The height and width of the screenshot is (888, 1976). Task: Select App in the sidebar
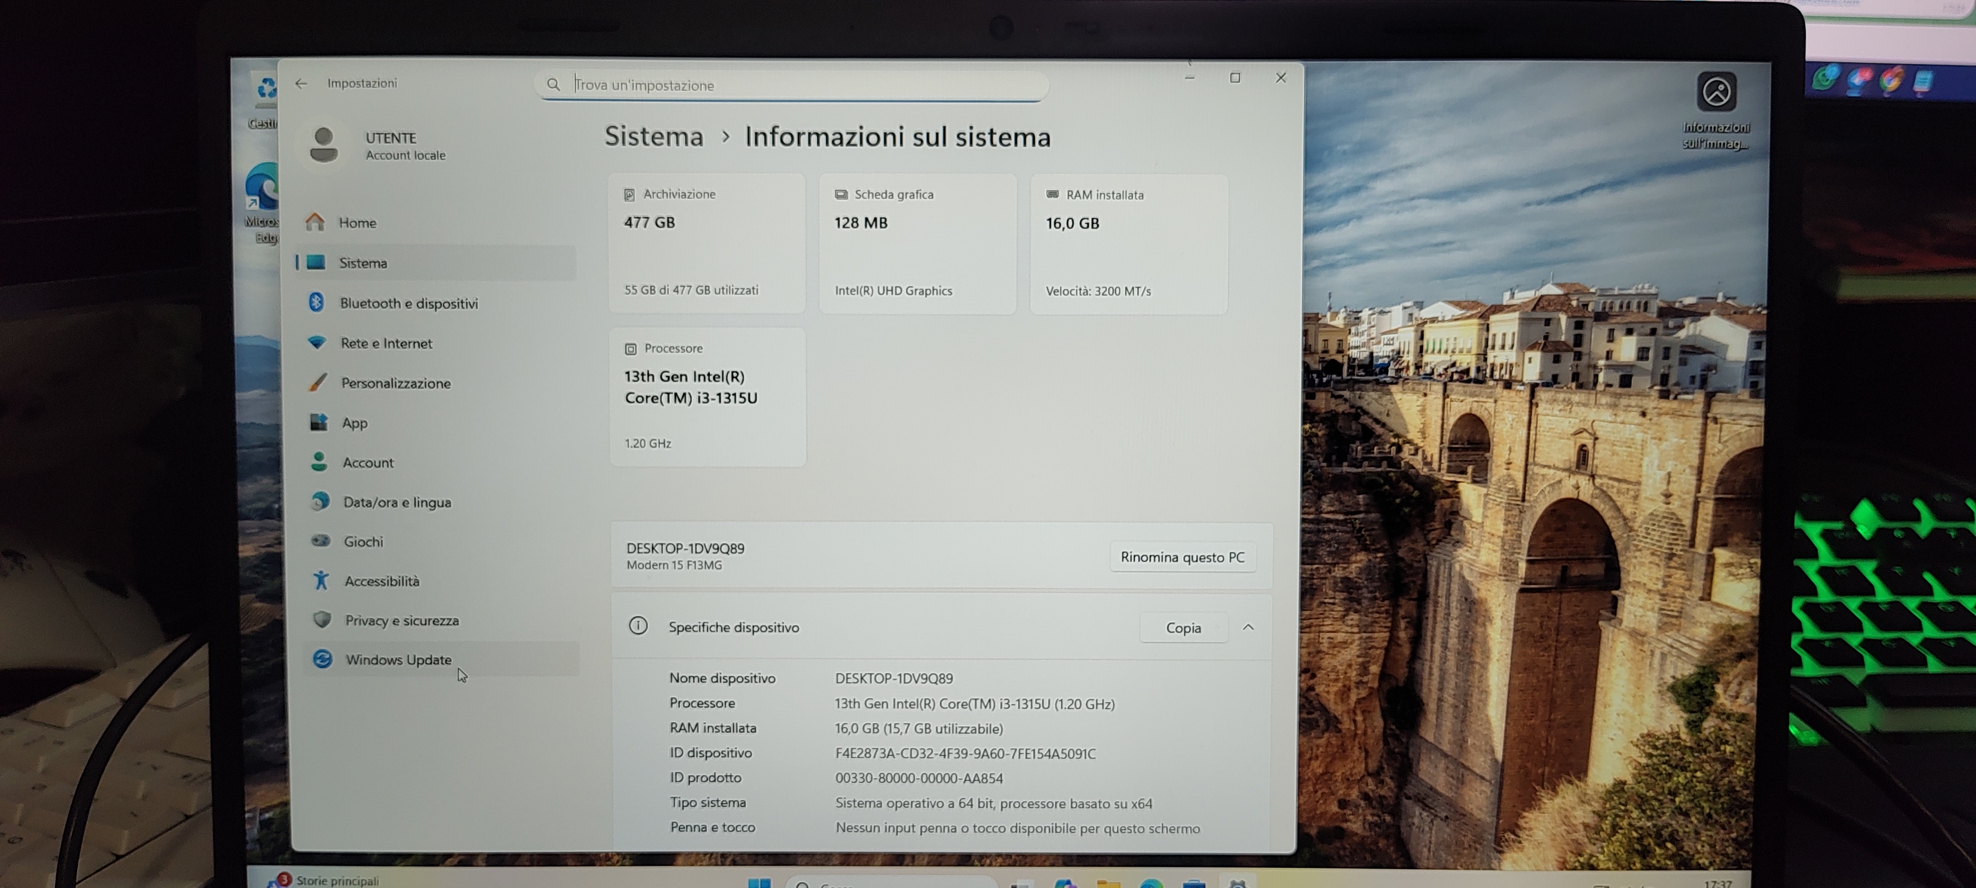click(x=355, y=422)
